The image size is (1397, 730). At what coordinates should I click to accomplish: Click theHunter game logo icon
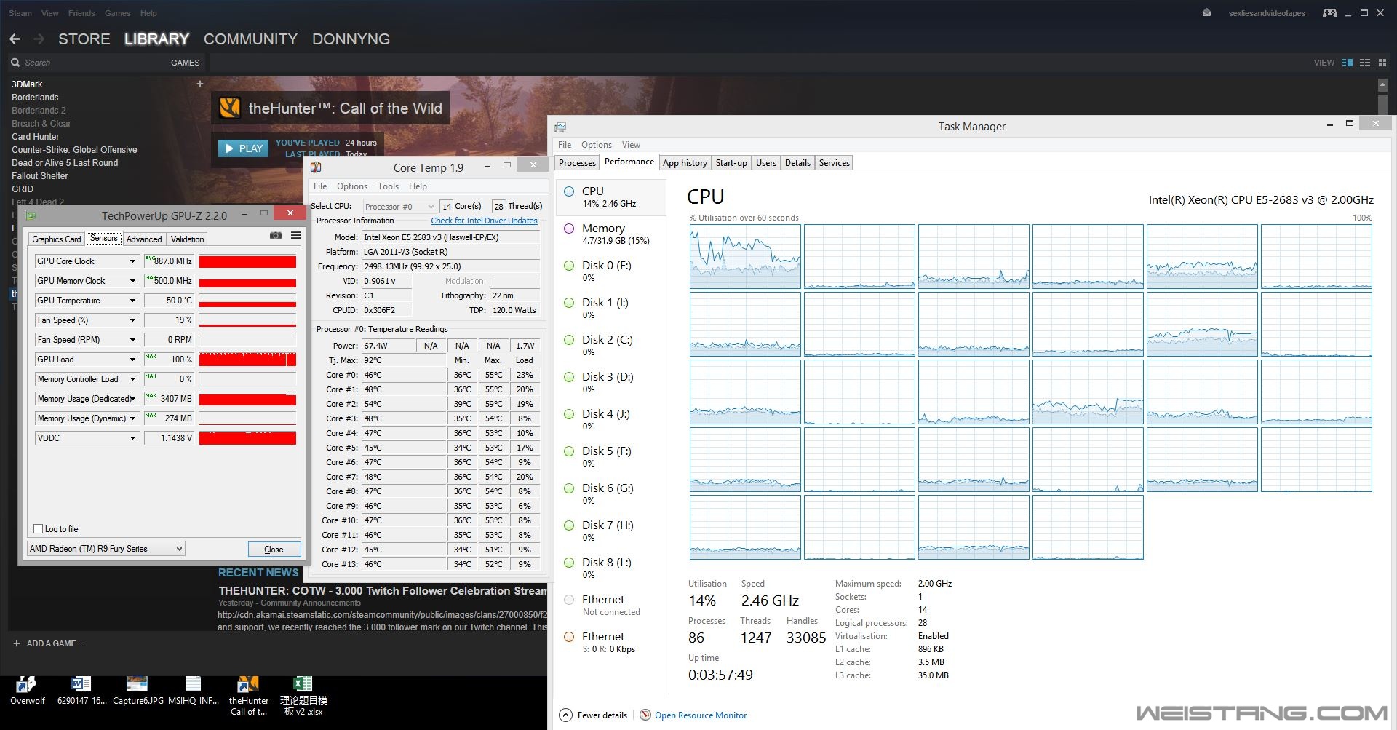[x=230, y=108]
